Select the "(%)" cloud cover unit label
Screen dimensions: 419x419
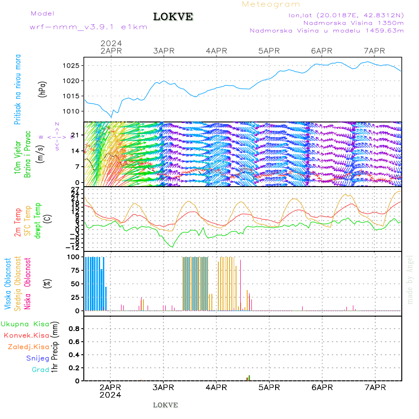47,283
